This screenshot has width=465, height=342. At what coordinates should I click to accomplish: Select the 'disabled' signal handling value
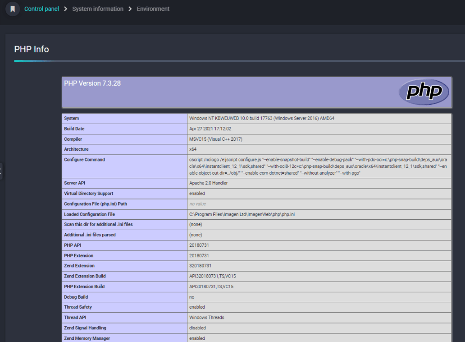click(197, 328)
